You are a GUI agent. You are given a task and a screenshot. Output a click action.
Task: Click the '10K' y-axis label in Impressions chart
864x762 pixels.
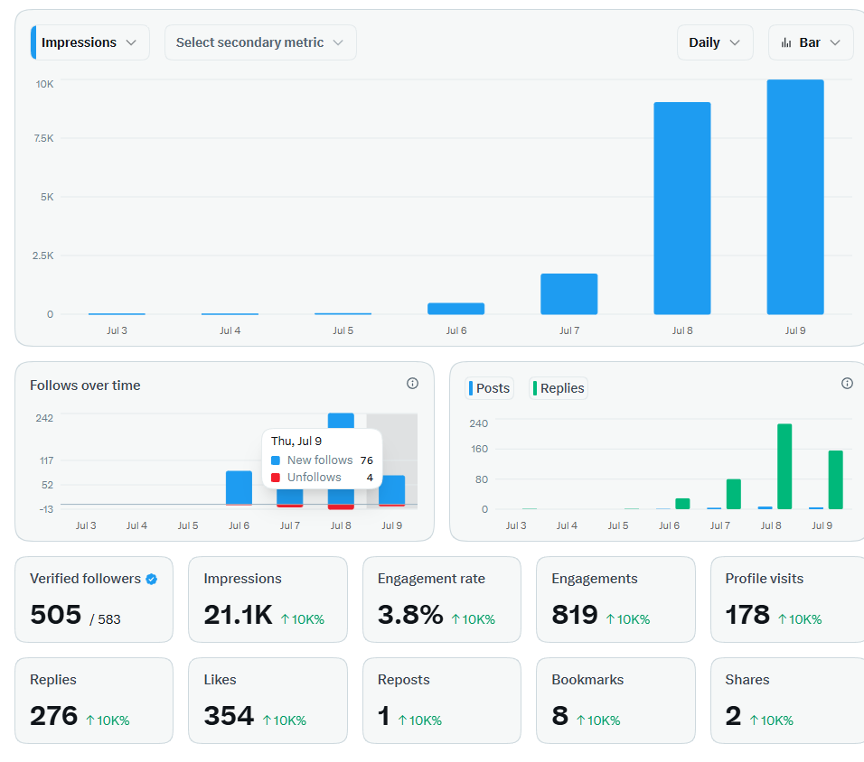44,84
